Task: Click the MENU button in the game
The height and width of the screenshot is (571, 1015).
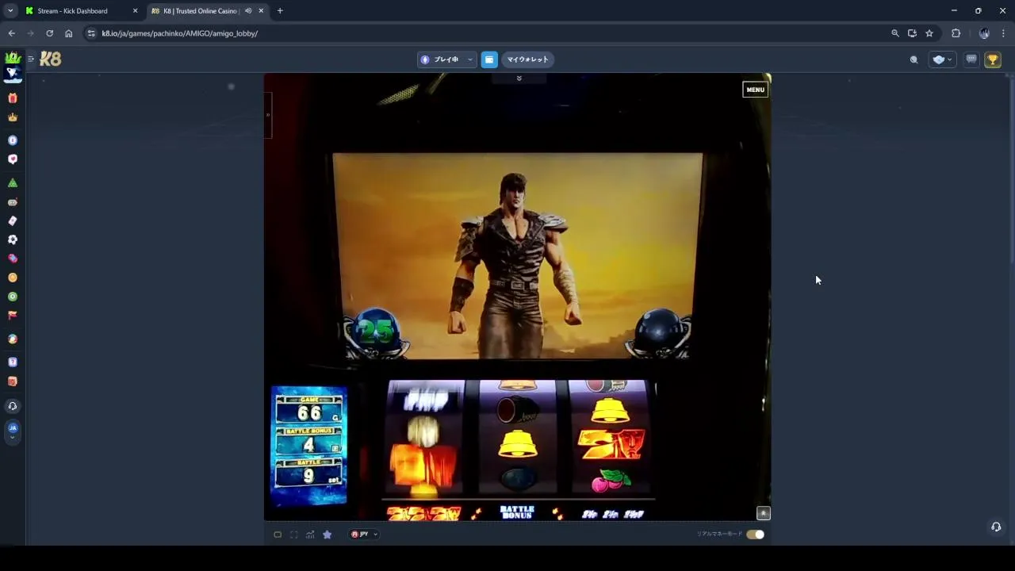Action: click(755, 90)
